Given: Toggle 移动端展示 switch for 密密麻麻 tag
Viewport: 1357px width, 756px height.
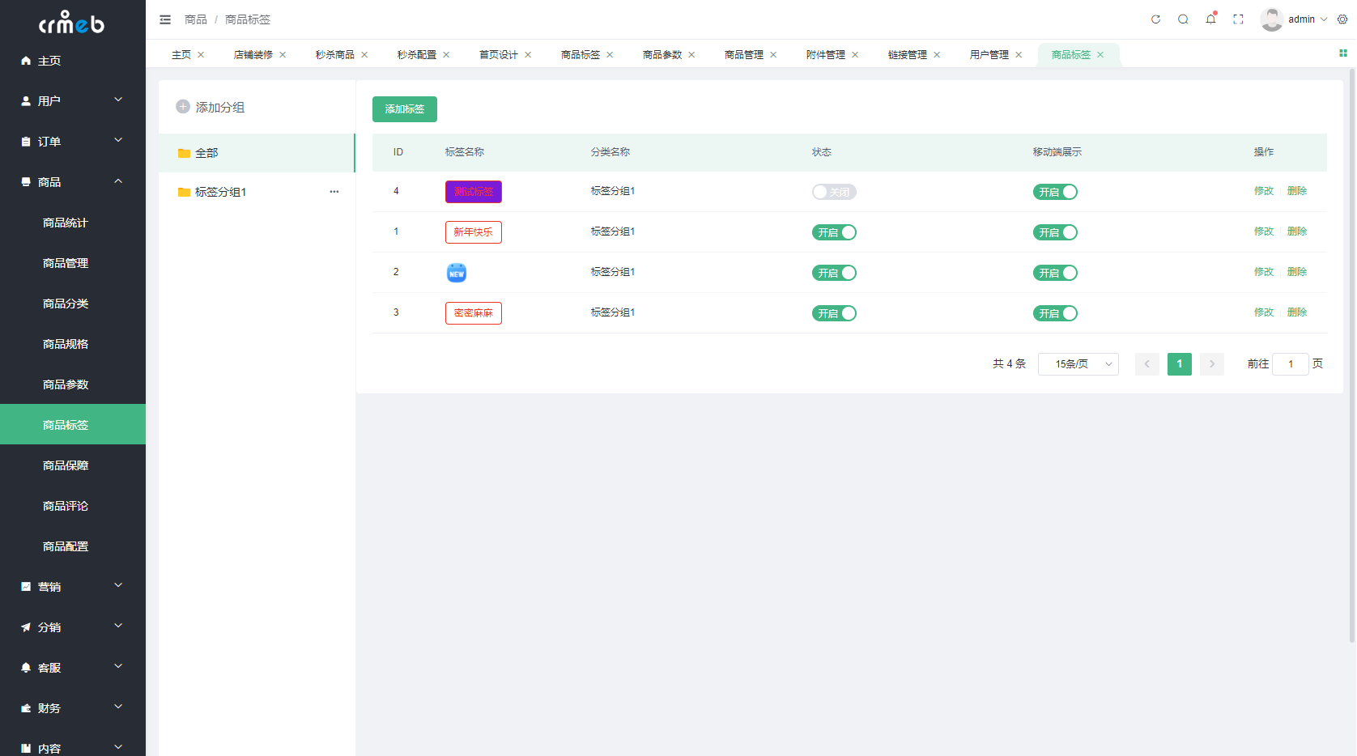Looking at the screenshot, I should 1055,313.
